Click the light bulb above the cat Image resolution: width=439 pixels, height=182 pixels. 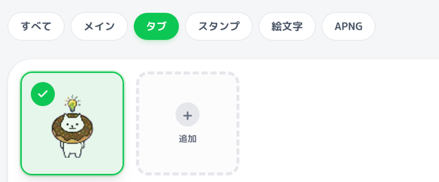(72, 103)
